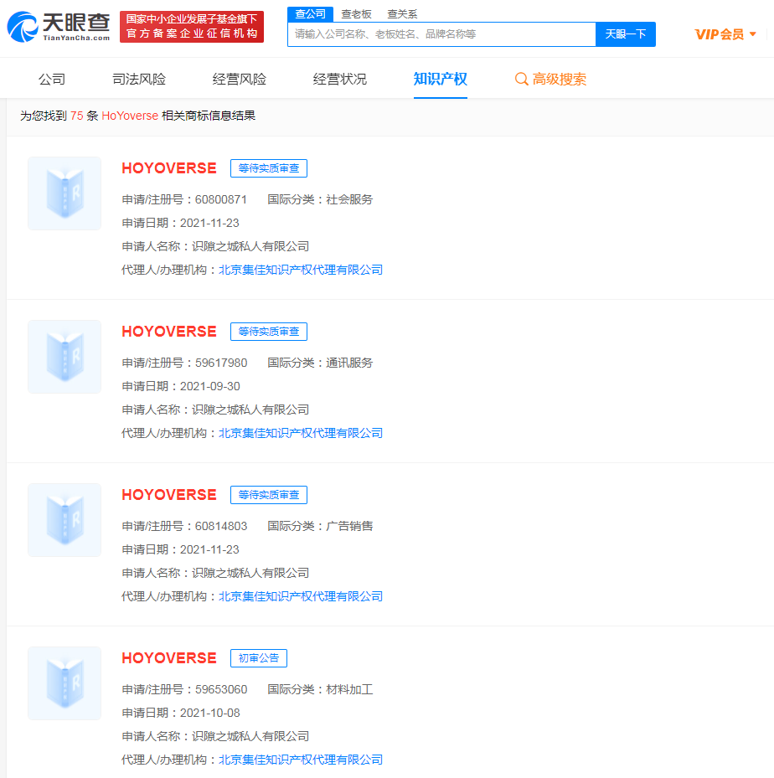Viewport: 774px width, 778px height.
Task: Click application number 59617980 text
Action: tap(221, 363)
